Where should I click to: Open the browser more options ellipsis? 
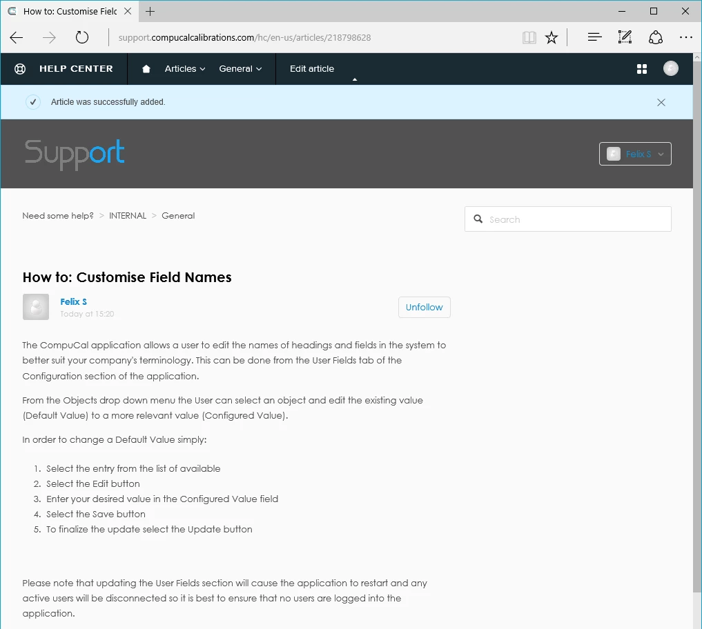(686, 37)
